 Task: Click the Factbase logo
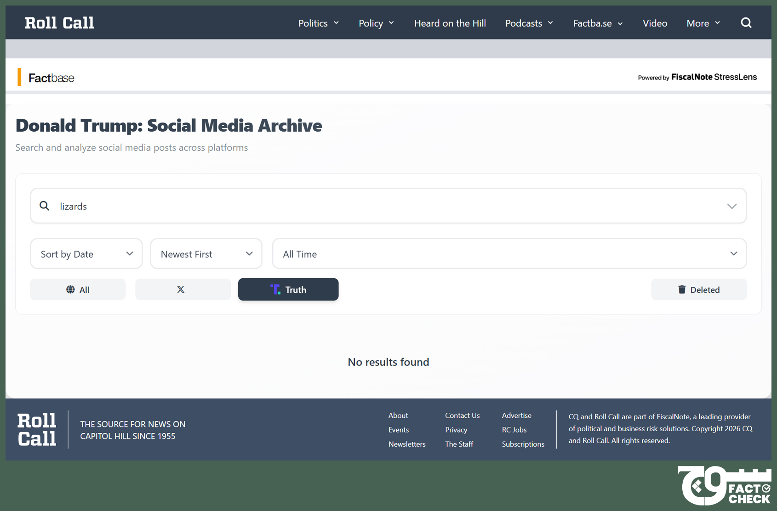[51, 78]
